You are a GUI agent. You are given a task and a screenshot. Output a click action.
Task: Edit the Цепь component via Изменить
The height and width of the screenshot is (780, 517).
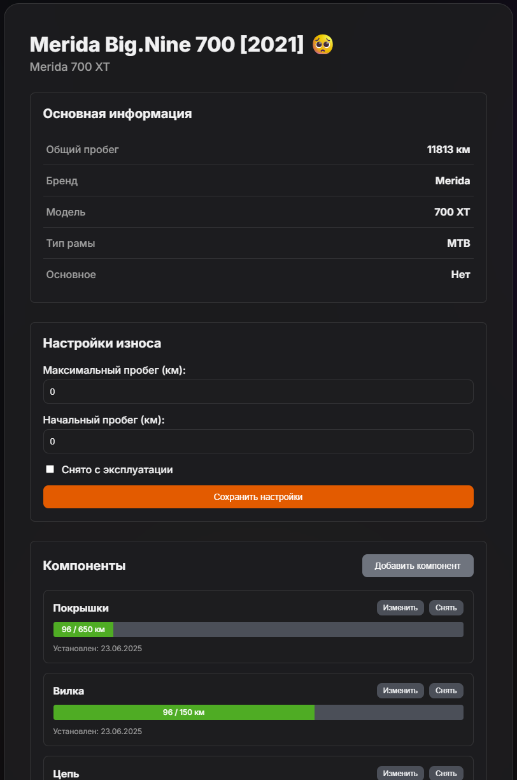click(x=400, y=773)
